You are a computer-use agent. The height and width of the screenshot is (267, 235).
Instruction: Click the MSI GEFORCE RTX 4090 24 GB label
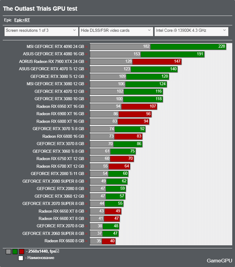point(55,46)
